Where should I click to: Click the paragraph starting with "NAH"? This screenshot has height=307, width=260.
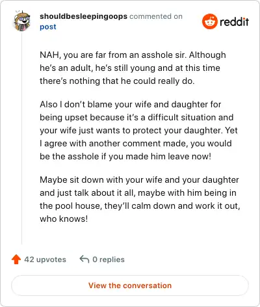[133, 68]
